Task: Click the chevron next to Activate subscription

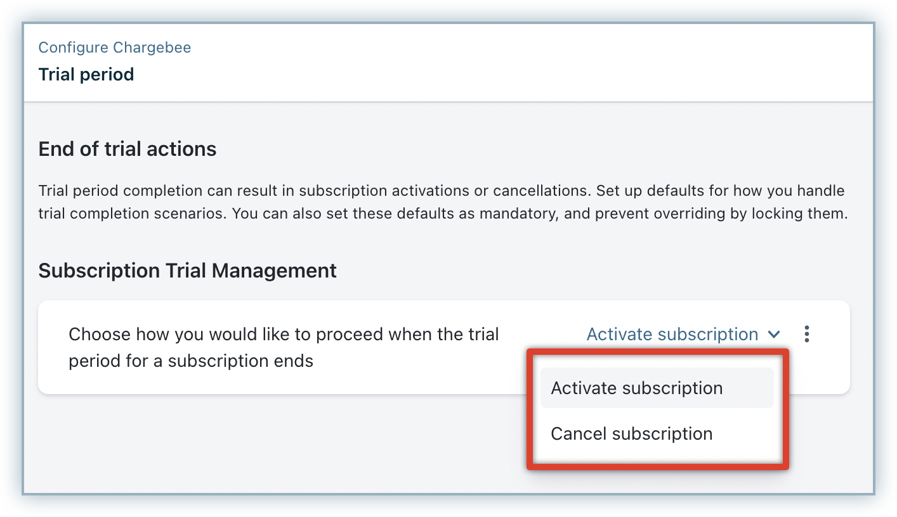Action: 774,335
